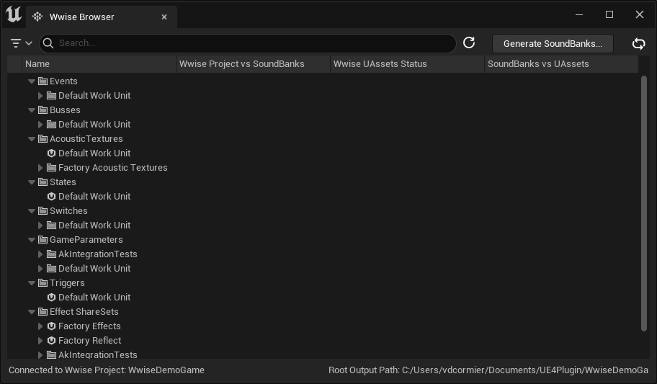The width and height of the screenshot is (657, 384).
Task: Click the Wwise UAssets Status column header
Action: 406,64
